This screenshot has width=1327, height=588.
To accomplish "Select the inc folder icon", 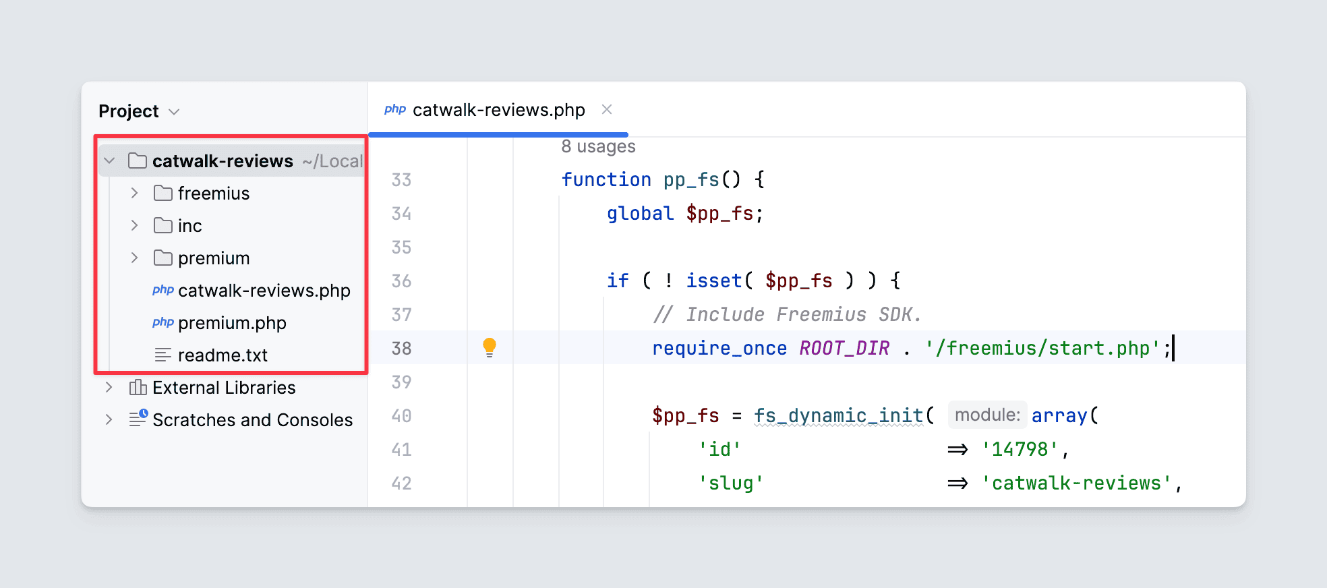I will [163, 226].
